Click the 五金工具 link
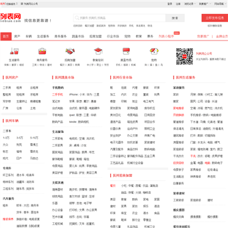The height and width of the screenshot is (228, 228). (149, 156)
